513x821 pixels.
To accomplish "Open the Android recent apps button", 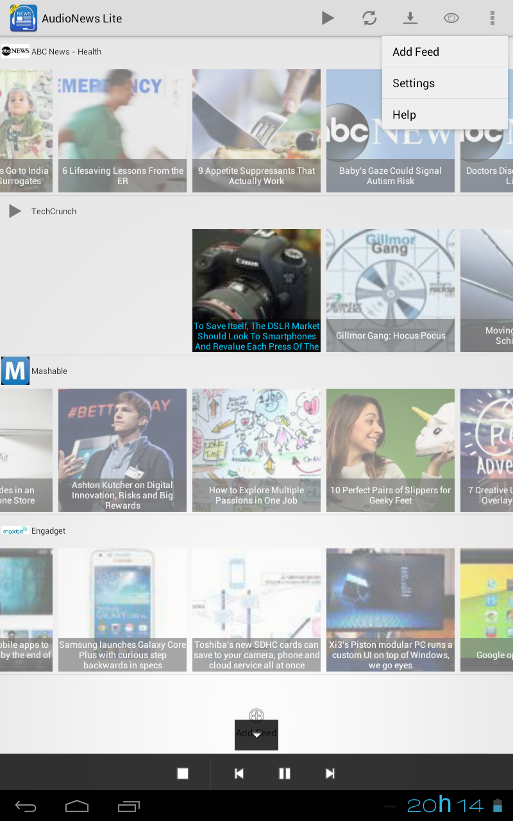I will tap(128, 806).
